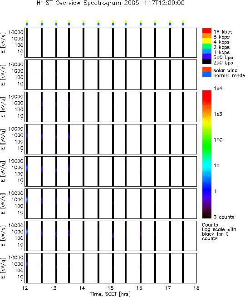Select the black 250 bps legend swatch
The height and width of the screenshot is (297, 245).
(x=207, y=62)
